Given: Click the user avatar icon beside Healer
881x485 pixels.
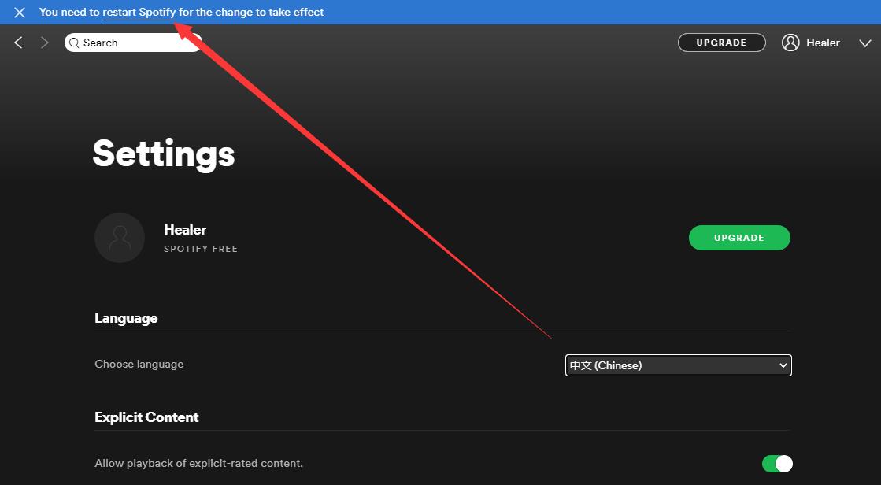Looking at the screenshot, I should (790, 43).
